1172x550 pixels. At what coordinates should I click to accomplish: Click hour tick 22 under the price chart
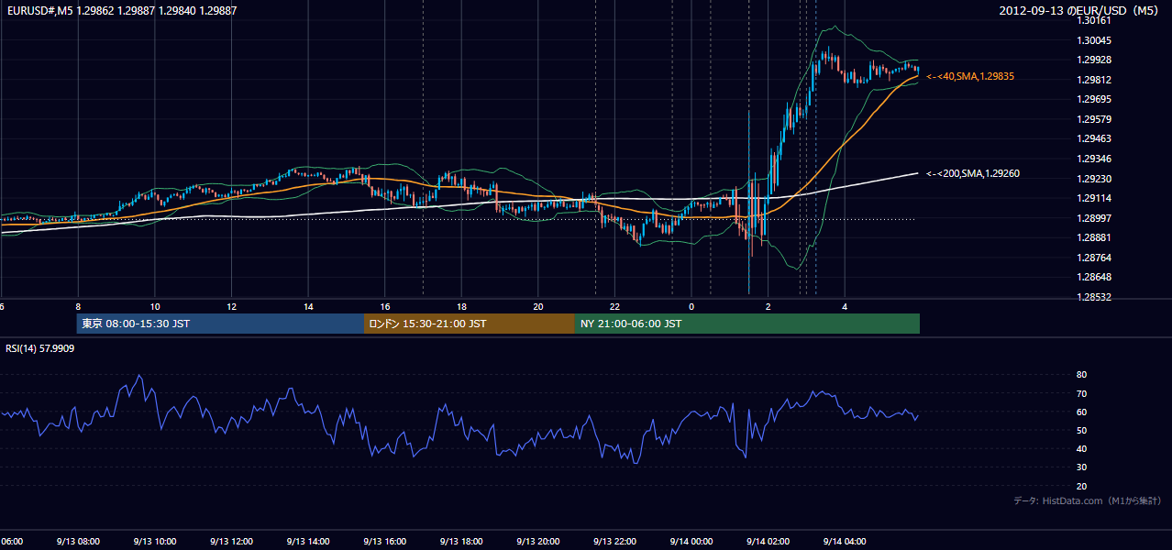pos(614,306)
